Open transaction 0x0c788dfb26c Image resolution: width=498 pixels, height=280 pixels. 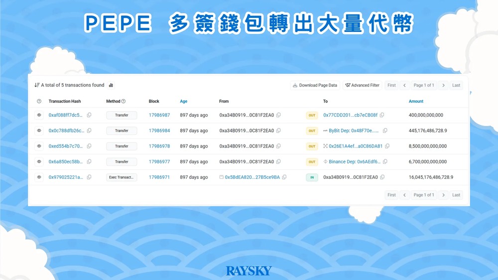[x=66, y=131]
